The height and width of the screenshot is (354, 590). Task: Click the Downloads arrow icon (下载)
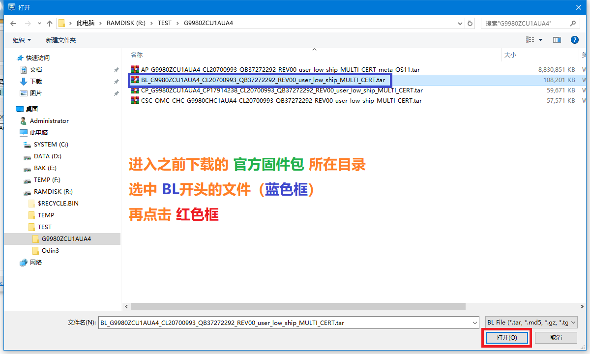(23, 81)
